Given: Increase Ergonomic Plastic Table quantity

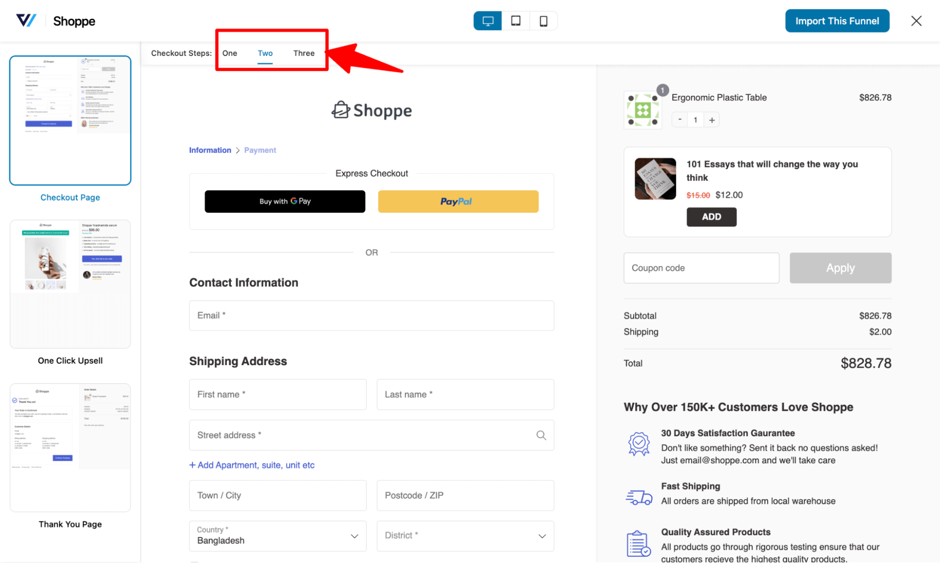Looking at the screenshot, I should pyautogui.click(x=712, y=120).
